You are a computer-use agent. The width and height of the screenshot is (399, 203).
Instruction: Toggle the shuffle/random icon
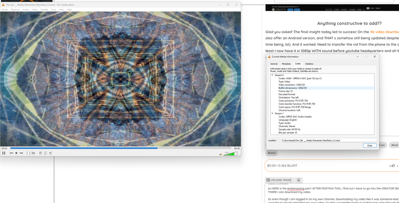tap(50, 153)
